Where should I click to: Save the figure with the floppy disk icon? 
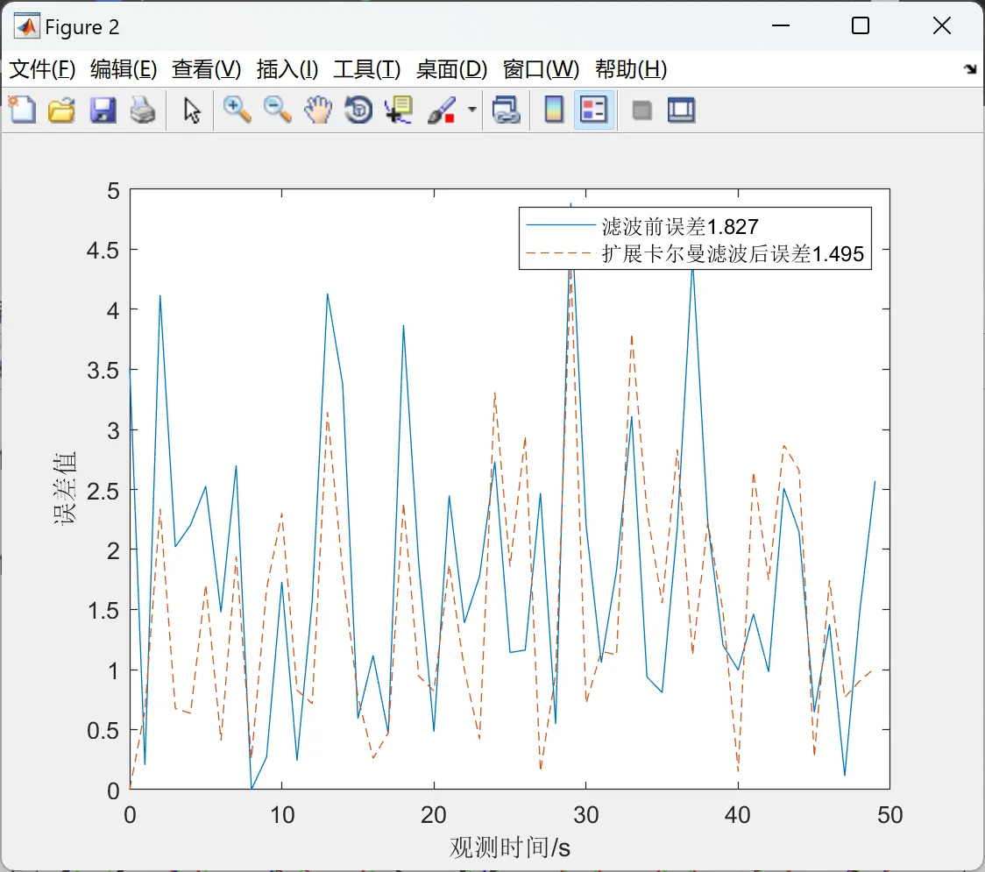[103, 110]
